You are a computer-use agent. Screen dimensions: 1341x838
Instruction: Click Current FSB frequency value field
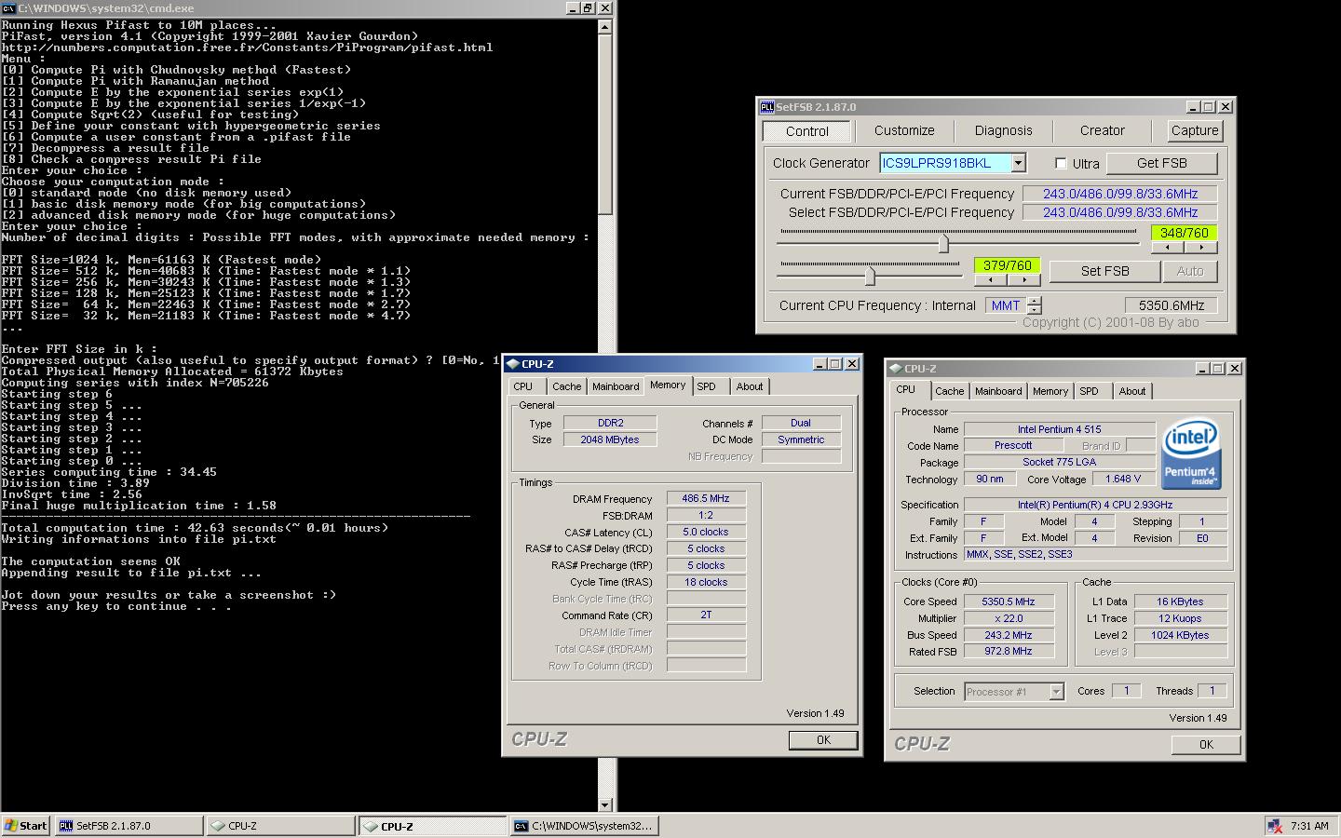click(x=1119, y=194)
